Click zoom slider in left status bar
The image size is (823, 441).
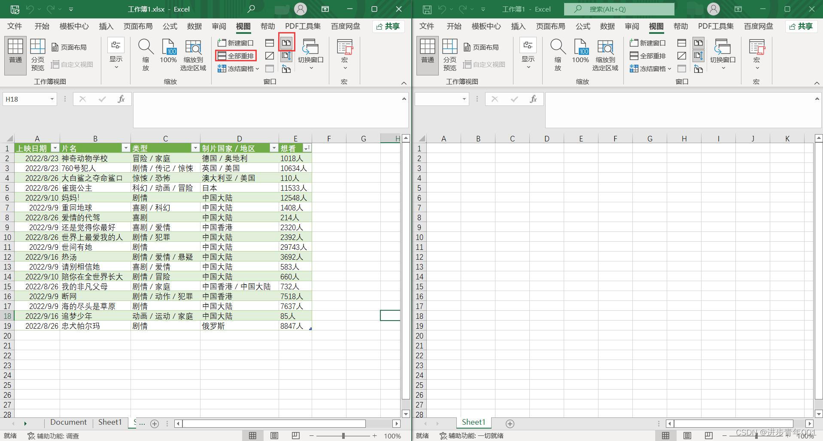click(343, 436)
